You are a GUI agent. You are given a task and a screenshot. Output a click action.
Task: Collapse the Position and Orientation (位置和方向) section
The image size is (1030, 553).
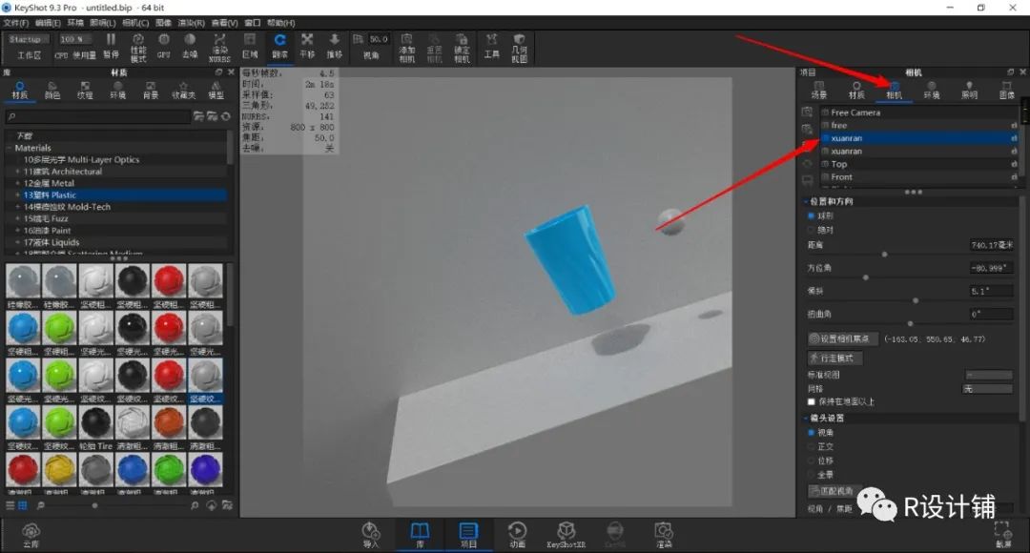point(806,201)
